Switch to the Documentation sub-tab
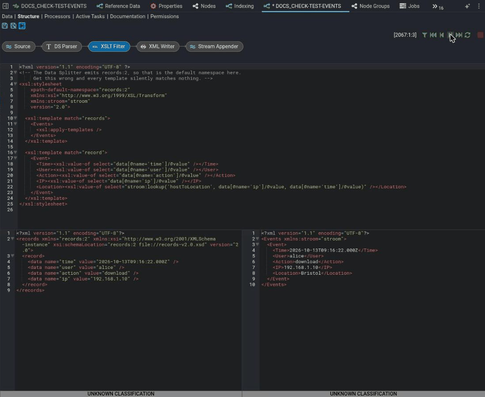 click(x=127, y=16)
